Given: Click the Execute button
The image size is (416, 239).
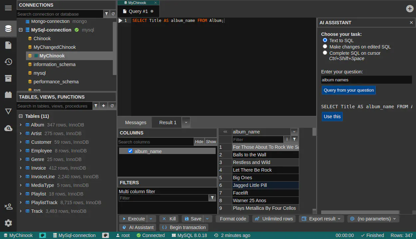Looking at the screenshot, I should [133, 219].
